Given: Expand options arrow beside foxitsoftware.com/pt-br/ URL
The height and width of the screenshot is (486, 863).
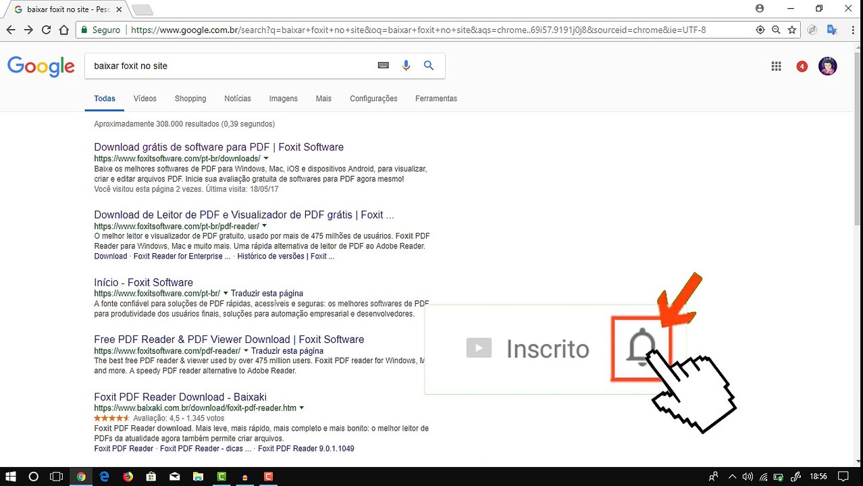Looking at the screenshot, I should coord(225,294).
